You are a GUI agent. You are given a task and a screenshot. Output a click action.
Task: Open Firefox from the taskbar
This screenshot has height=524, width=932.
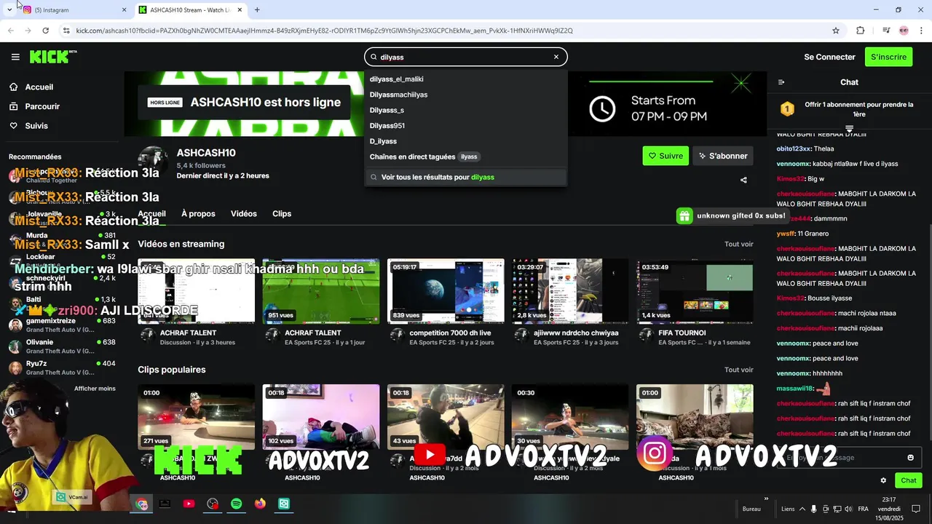coord(260,504)
